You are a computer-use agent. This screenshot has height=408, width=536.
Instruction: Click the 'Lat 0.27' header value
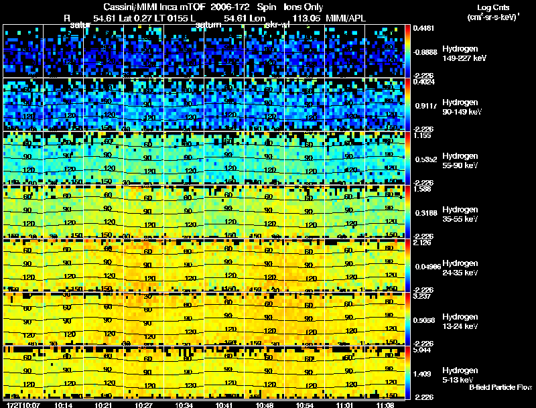coord(135,18)
